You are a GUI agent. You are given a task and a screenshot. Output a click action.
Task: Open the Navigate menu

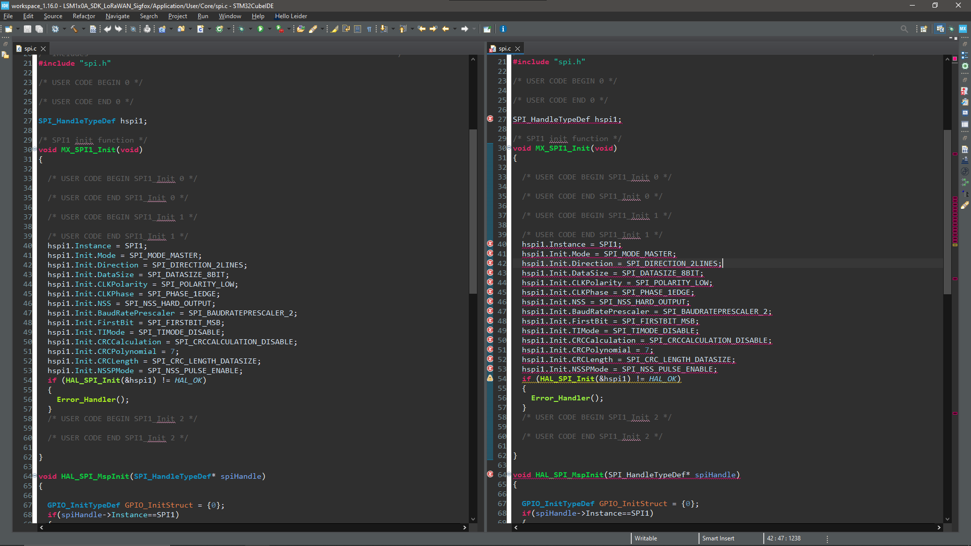pyautogui.click(x=117, y=16)
